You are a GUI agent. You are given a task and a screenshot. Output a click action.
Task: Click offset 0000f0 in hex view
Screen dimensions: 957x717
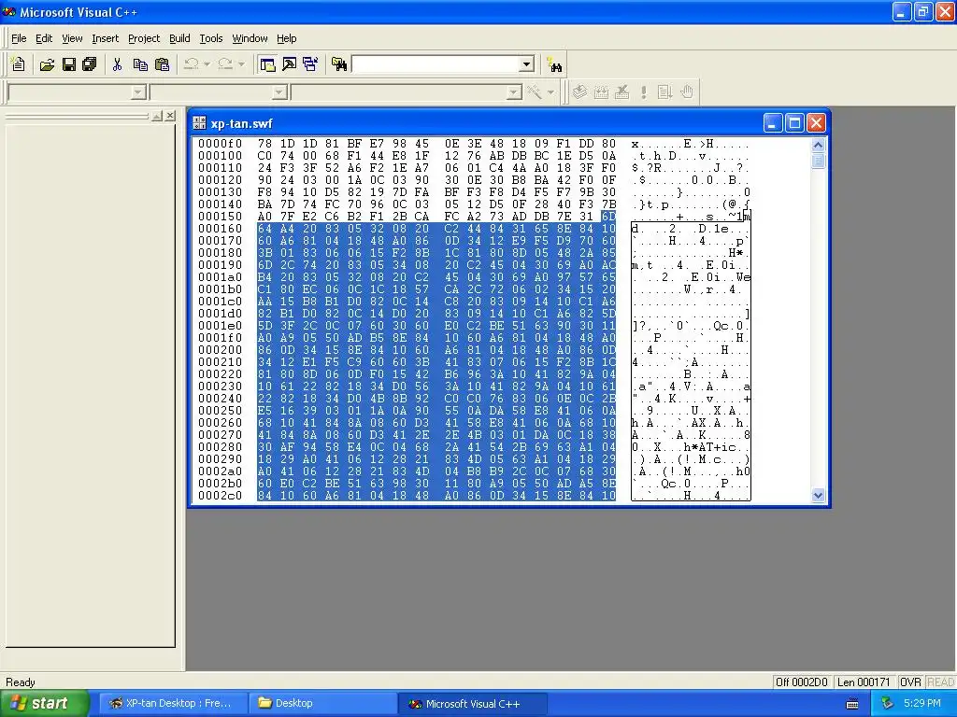tap(220, 144)
